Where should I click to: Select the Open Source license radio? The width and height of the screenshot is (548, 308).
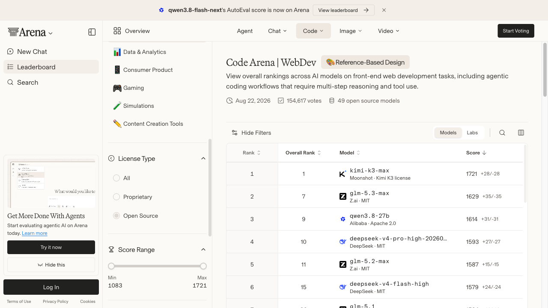point(116,216)
